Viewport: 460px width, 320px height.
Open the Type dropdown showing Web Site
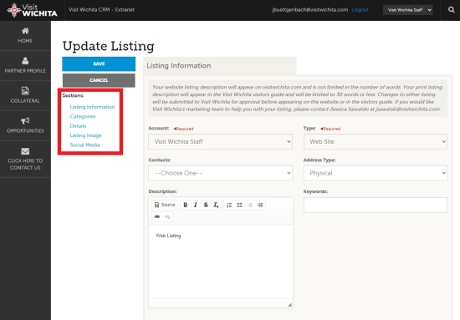pos(376,141)
